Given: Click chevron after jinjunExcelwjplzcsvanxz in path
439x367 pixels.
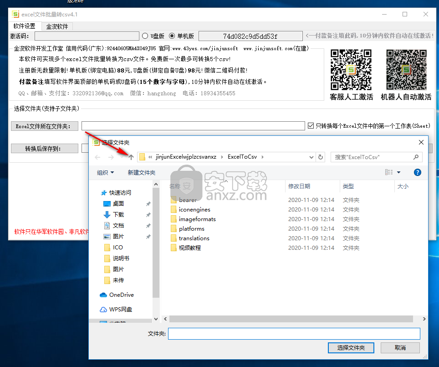Looking at the screenshot, I should [x=222, y=157].
